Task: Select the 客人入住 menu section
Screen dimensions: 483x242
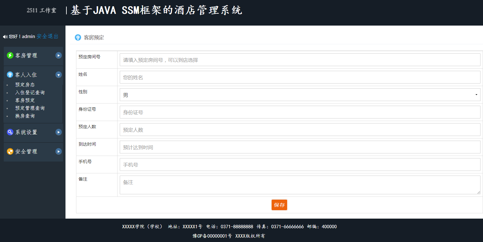Action: 33,75
